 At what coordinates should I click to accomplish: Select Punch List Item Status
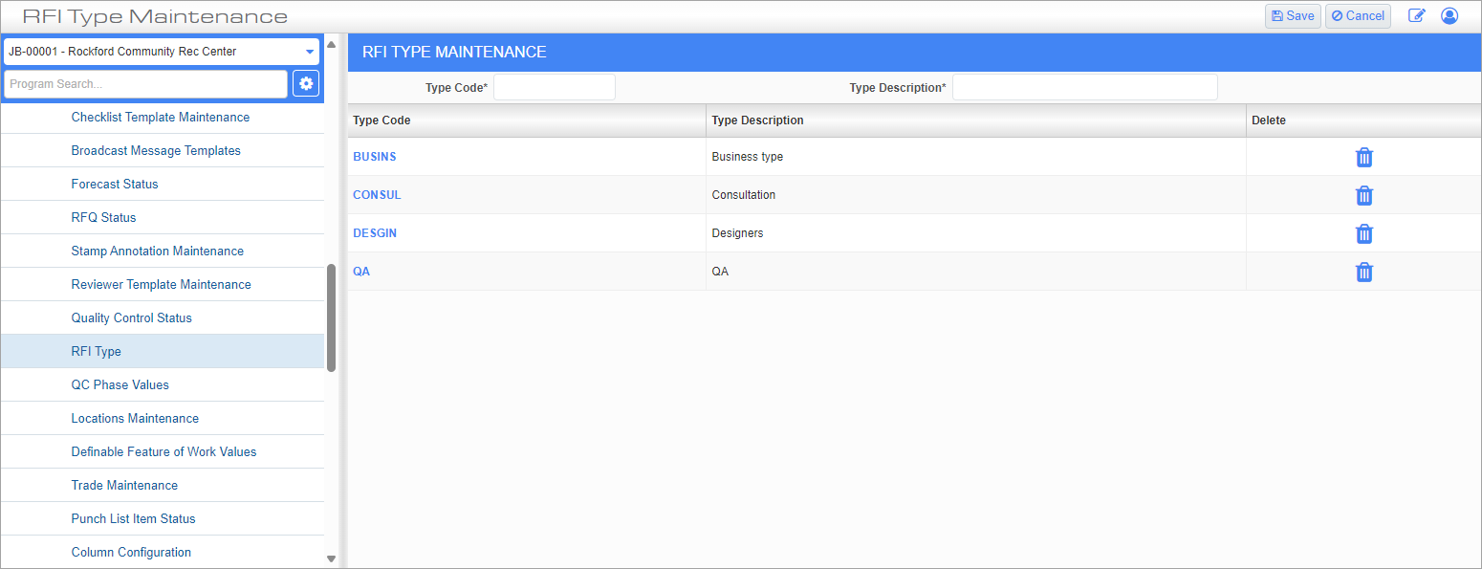pyautogui.click(x=133, y=519)
